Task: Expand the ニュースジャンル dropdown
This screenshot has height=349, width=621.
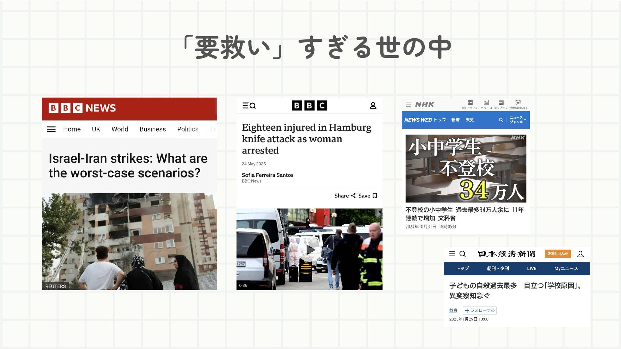Action: [518, 120]
